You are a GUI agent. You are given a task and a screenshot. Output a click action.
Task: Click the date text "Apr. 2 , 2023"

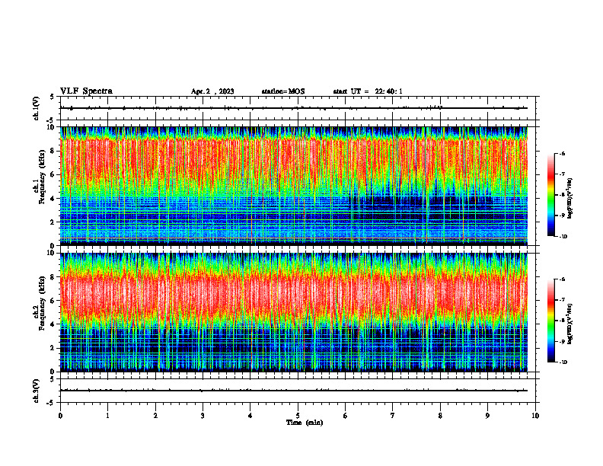(x=212, y=91)
